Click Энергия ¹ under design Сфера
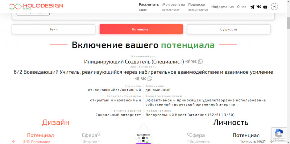290x144 pixels. pos(91,141)
